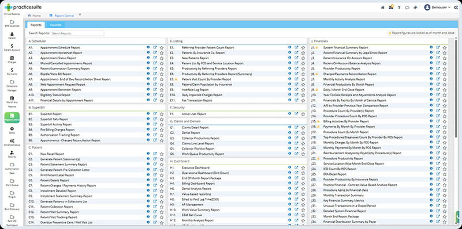Image resolution: width=462 pixels, height=229 pixels.
Task: Show info for Provider Productivity Report
Action: click(x=431, y=68)
